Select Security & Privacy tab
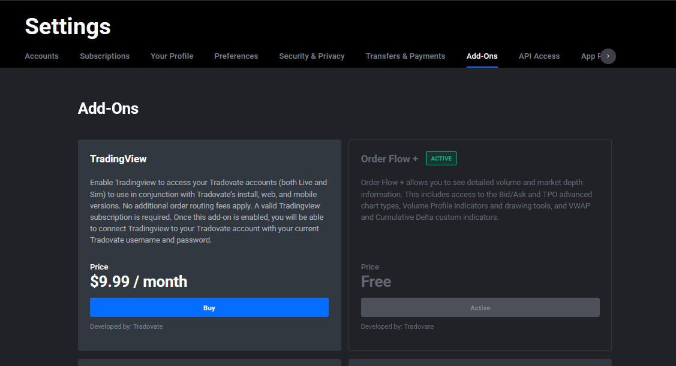 point(312,56)
